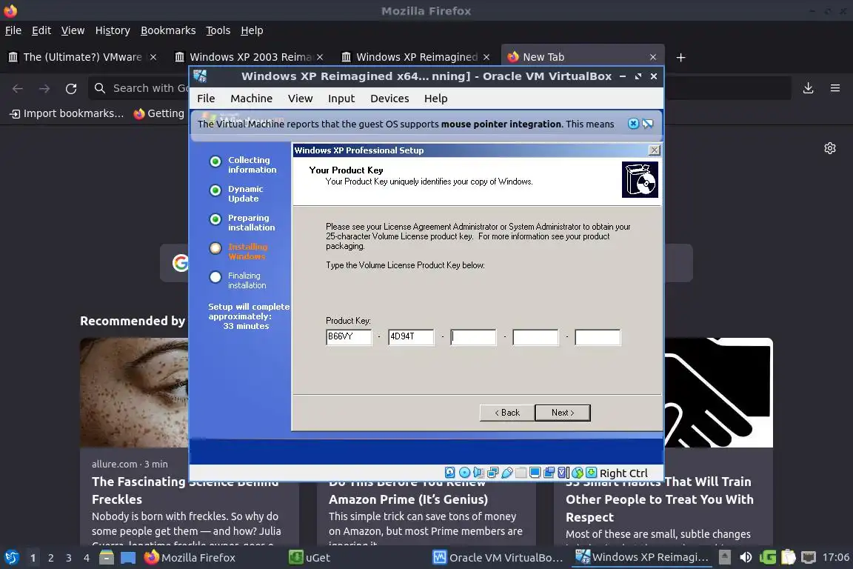Switch to 'Windows XP Reimagined' Firefox tab
Screen dimensions: 853x569
click(416, 57)
